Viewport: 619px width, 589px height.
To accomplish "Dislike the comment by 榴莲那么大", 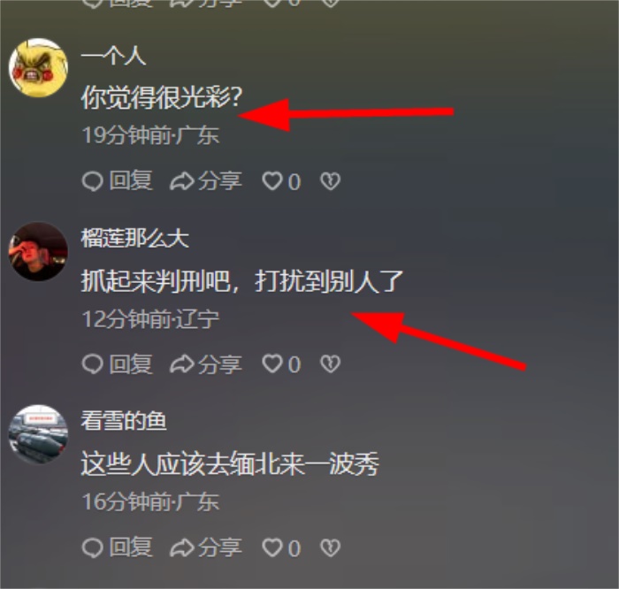I will 330,364.
